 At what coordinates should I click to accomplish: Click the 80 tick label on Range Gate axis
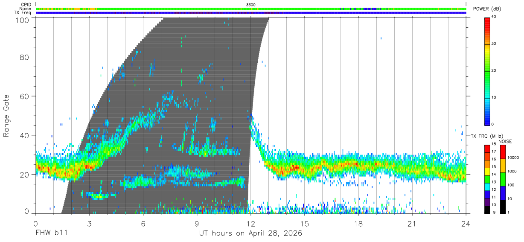(25, 57)
